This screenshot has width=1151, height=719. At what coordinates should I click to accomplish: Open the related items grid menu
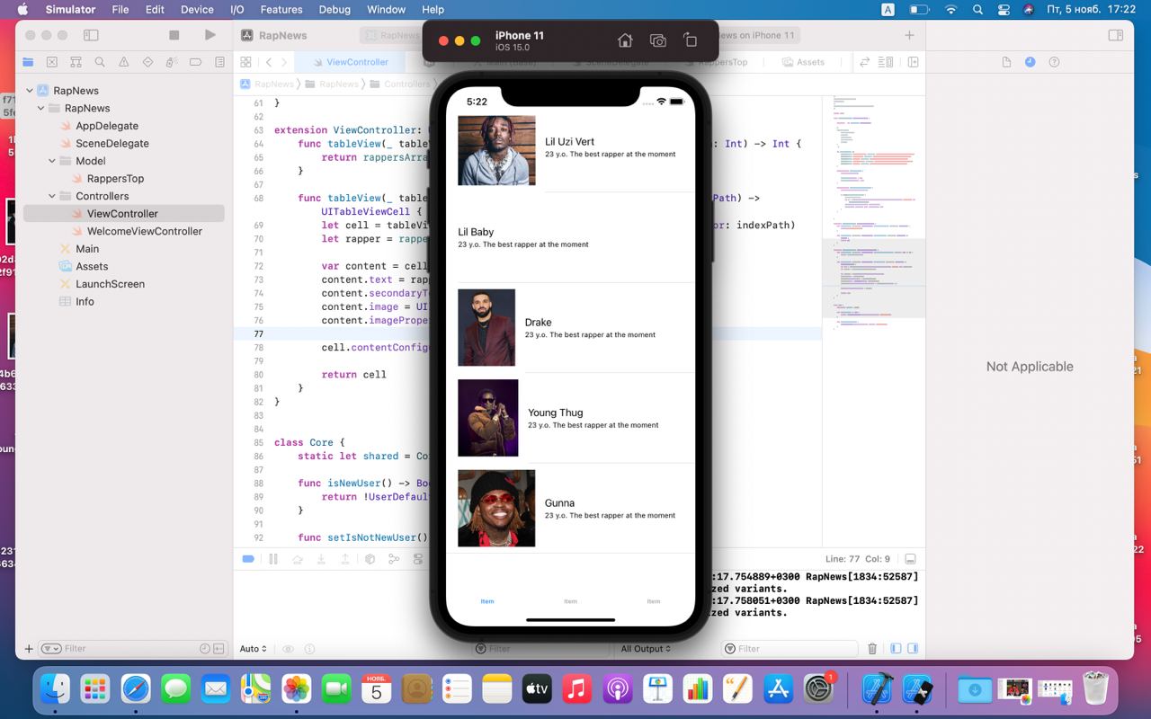click(245, 62)
